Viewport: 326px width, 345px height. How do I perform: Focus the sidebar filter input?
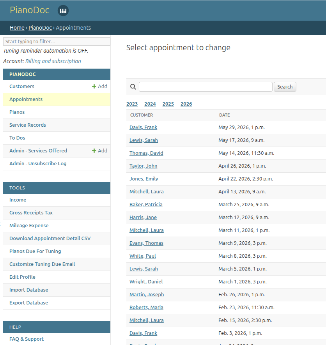(x=57, y=42)
